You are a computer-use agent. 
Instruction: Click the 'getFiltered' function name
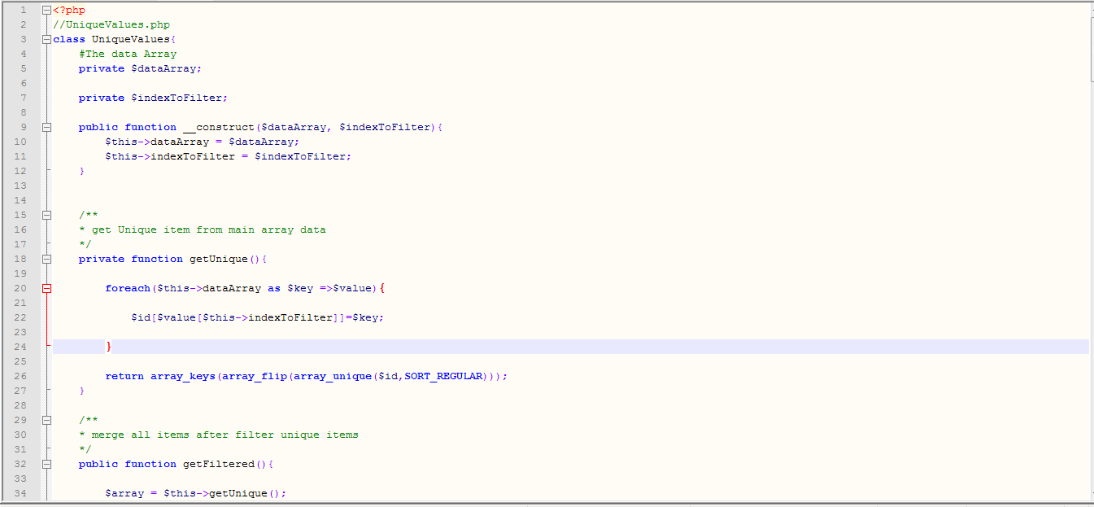[219, 464]
